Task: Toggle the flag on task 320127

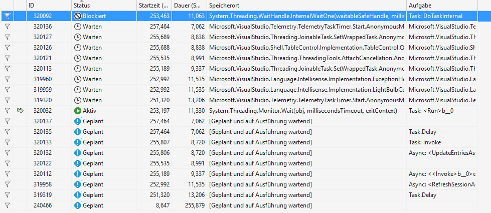Action: (x=8, y=37)
